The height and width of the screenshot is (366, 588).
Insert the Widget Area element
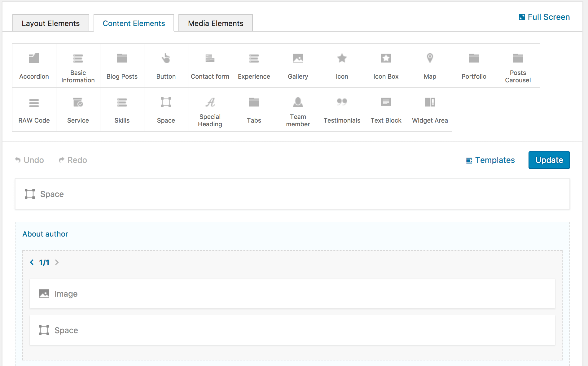click(430, 110)
